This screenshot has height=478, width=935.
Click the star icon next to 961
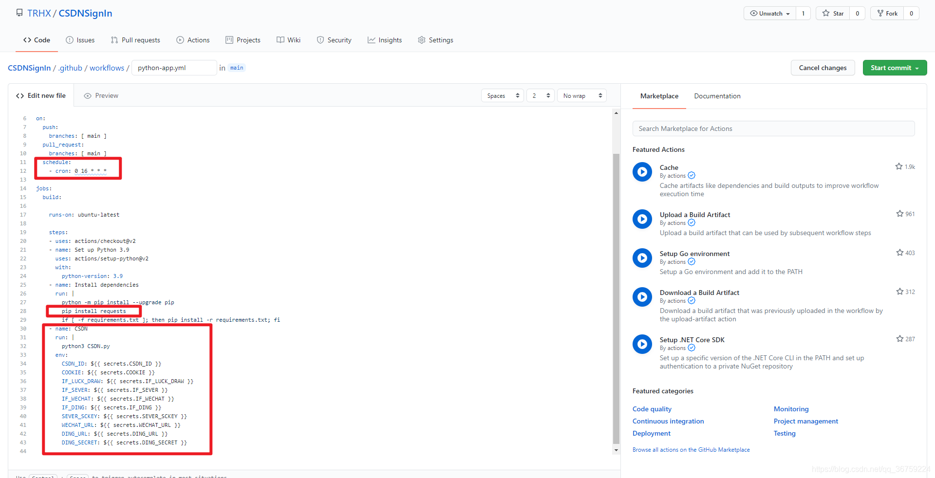(900, 214)
